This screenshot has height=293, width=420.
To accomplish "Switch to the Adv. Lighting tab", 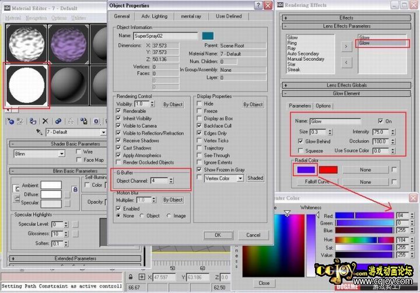I will click(154, 16).
